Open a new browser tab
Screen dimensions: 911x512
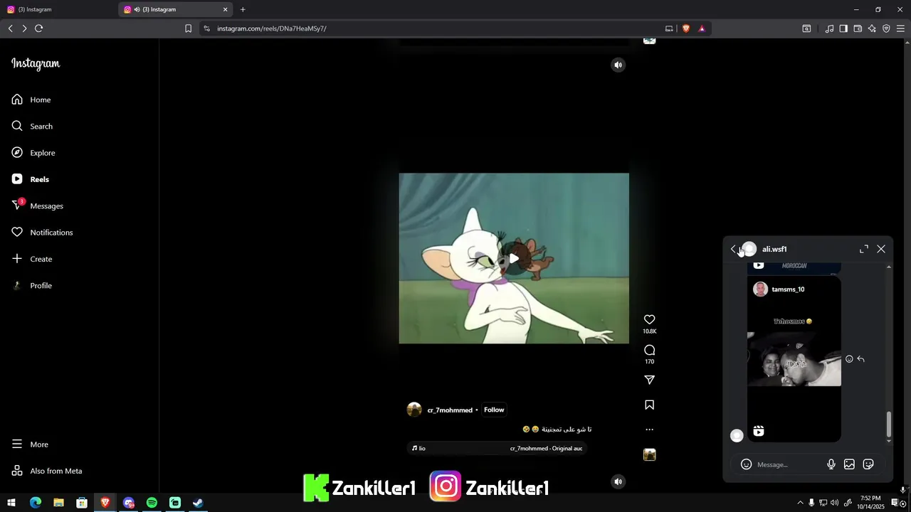click(243, 9)
